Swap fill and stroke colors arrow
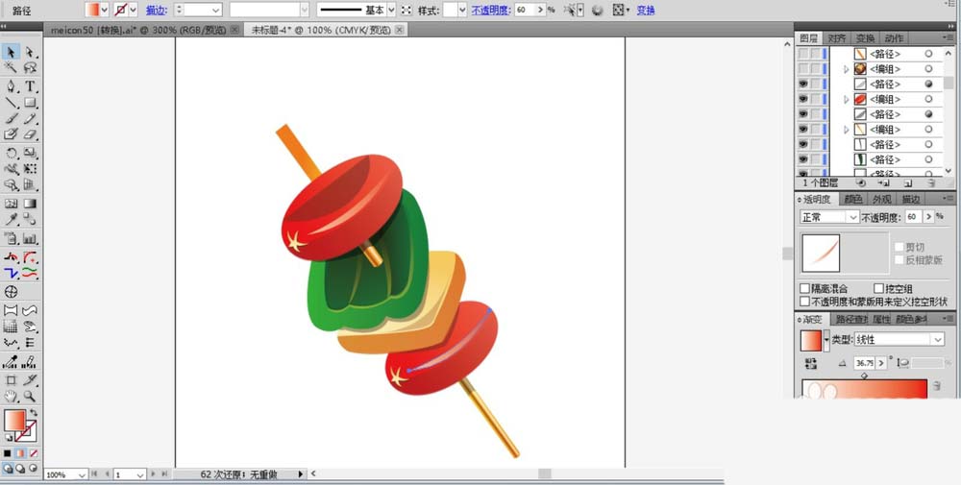Image resolution: width=961 pixels, height=485 pixels. click(x=33, y=413)
